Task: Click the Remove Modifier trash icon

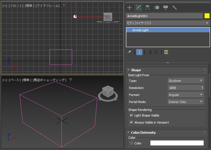Action: tap(156, 52)
